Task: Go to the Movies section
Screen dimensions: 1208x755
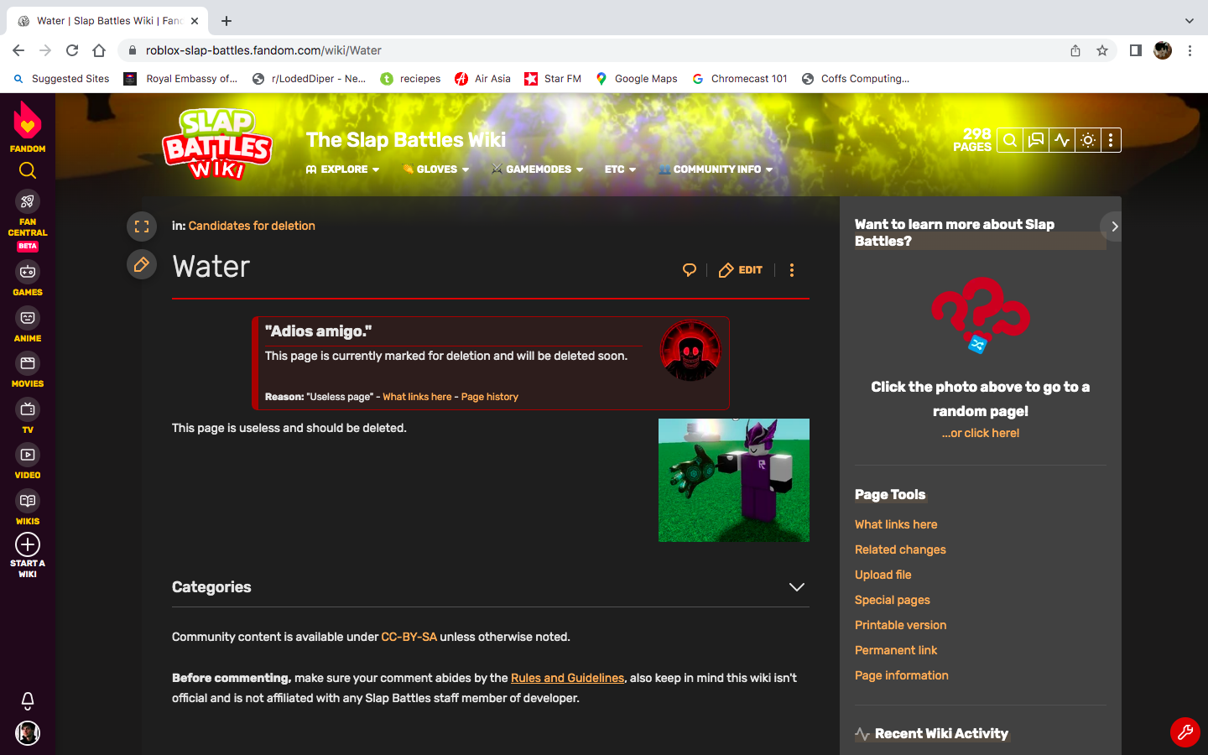Action: [x=28, y=370]
